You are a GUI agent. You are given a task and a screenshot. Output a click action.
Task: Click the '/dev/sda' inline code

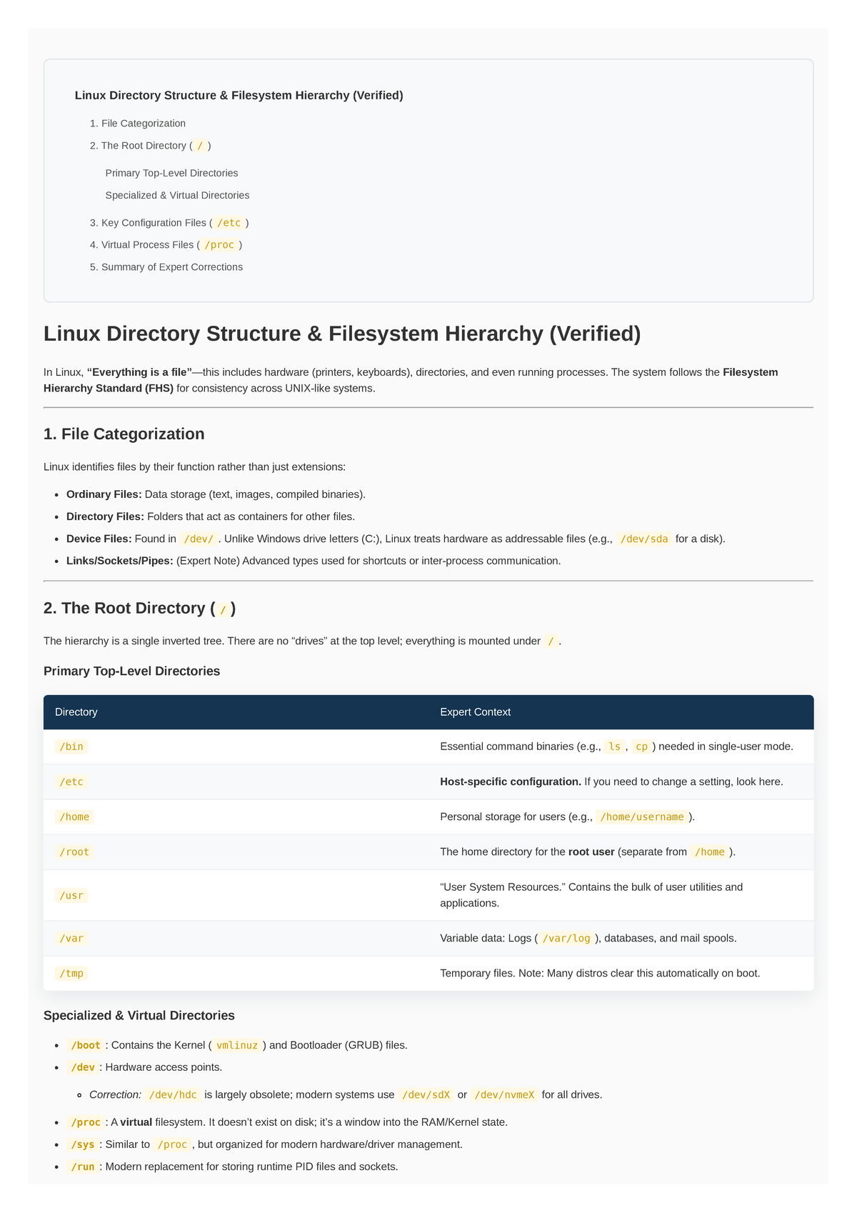644,539
